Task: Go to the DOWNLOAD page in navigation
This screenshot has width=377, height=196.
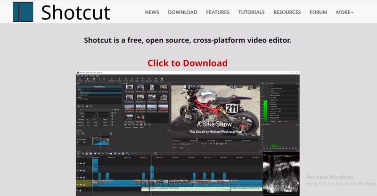Action: click(x=182, y=12)
